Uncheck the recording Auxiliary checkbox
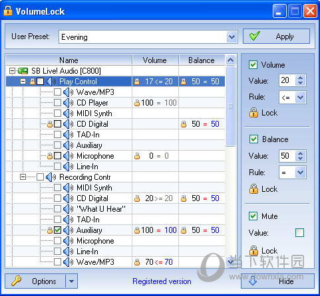Image resolution: width=320 pixels, height=296 pixels. [x=57, y=230]
